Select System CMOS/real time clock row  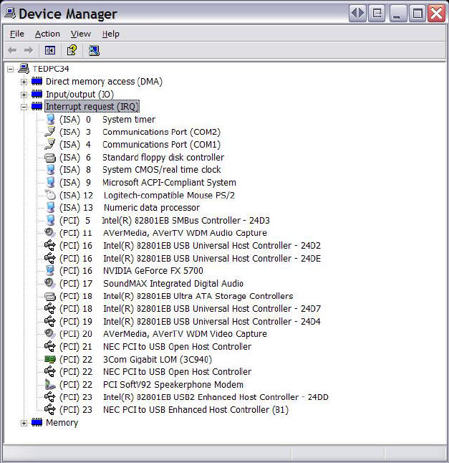(140, 170)
